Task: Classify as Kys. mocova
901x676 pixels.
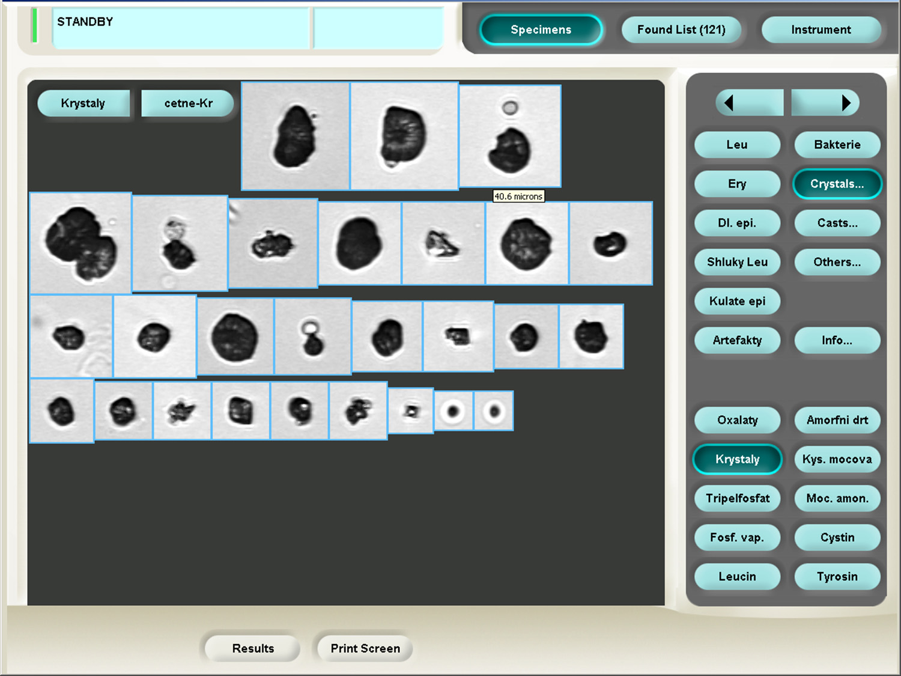Action: tap(837, 459)
